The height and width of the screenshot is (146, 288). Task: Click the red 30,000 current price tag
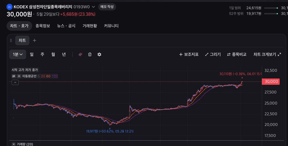(271, 81)
